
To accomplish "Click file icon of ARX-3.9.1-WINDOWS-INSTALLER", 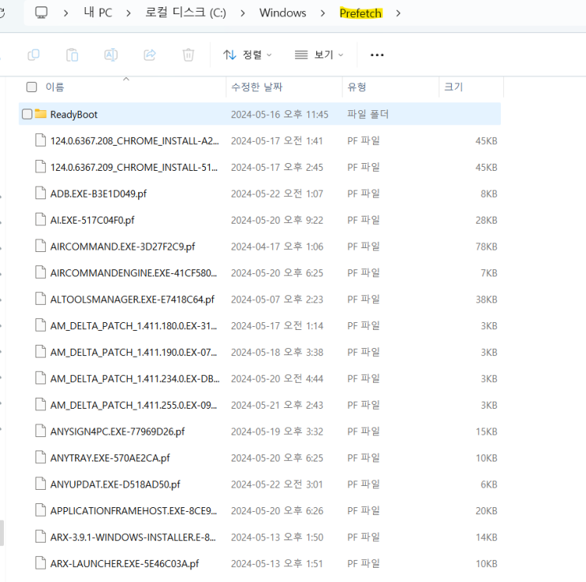I will [x=41, y=536].
